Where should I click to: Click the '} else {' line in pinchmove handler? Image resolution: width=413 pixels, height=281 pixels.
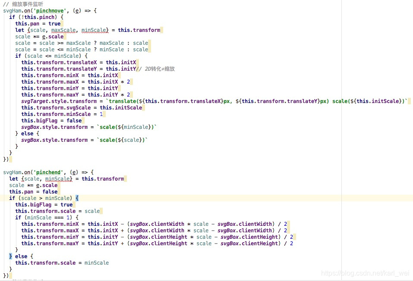click(x=27, y=134)
